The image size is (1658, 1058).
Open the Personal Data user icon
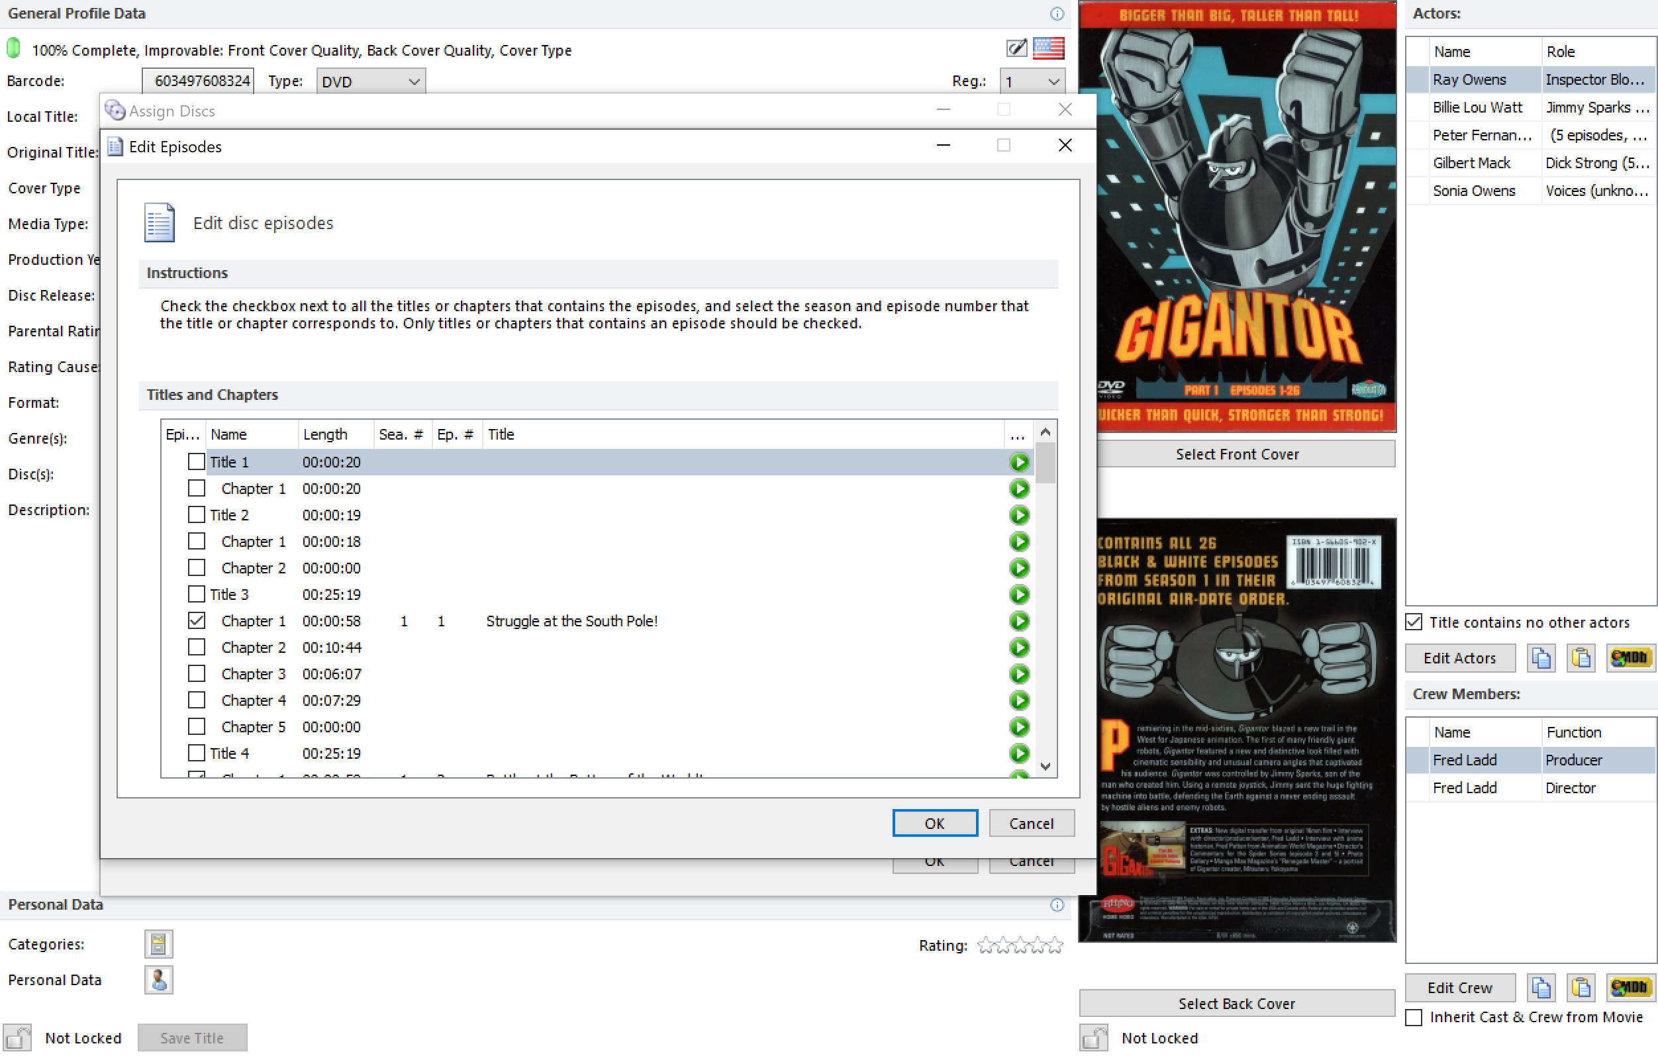click(x=158, y=979)
